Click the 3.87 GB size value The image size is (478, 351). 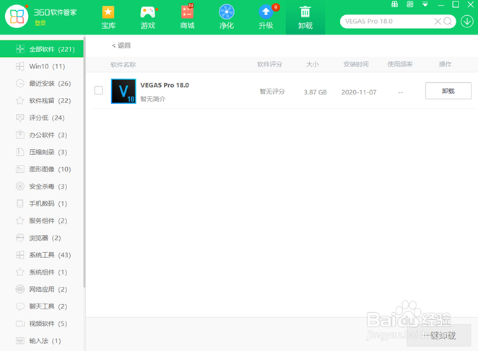click(x=316, y=92)
